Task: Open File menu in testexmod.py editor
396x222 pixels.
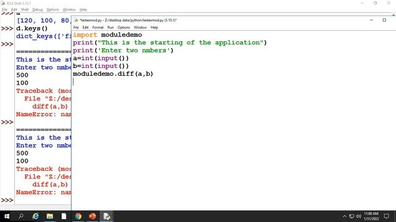Action: click(76, 27)
